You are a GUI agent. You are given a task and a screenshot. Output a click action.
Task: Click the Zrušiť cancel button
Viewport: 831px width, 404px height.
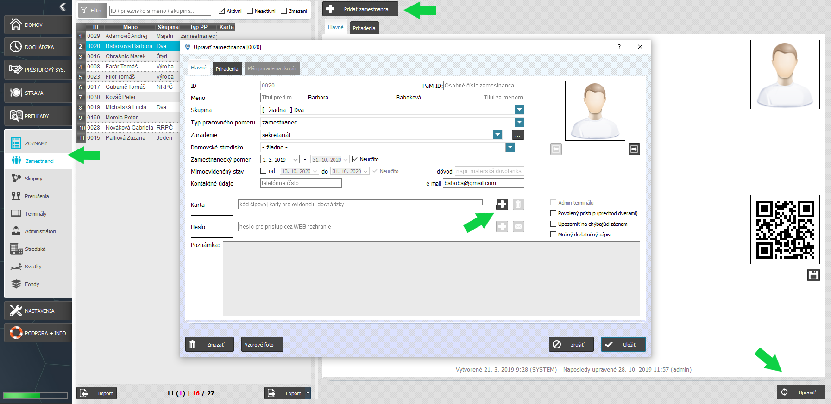pyautogui.click(x=571, y=344)
